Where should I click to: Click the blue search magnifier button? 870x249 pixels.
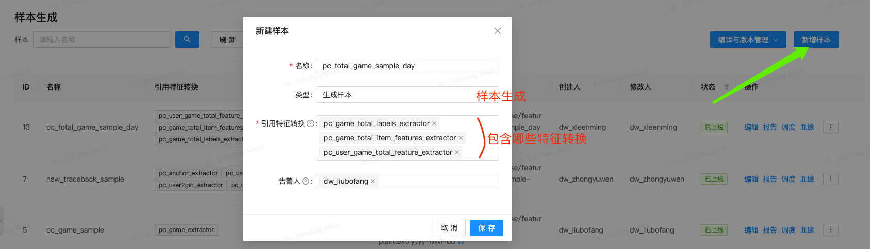[x=187, y=40]
